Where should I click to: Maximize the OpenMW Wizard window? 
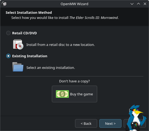(x=138, y=4)
